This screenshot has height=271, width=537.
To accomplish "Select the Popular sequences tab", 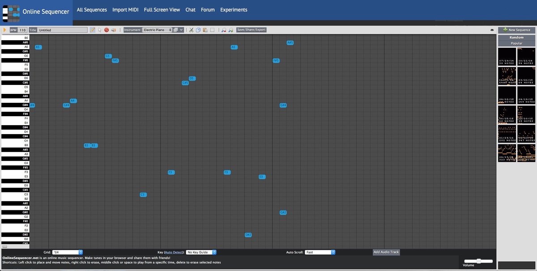I will coord(516,43).
